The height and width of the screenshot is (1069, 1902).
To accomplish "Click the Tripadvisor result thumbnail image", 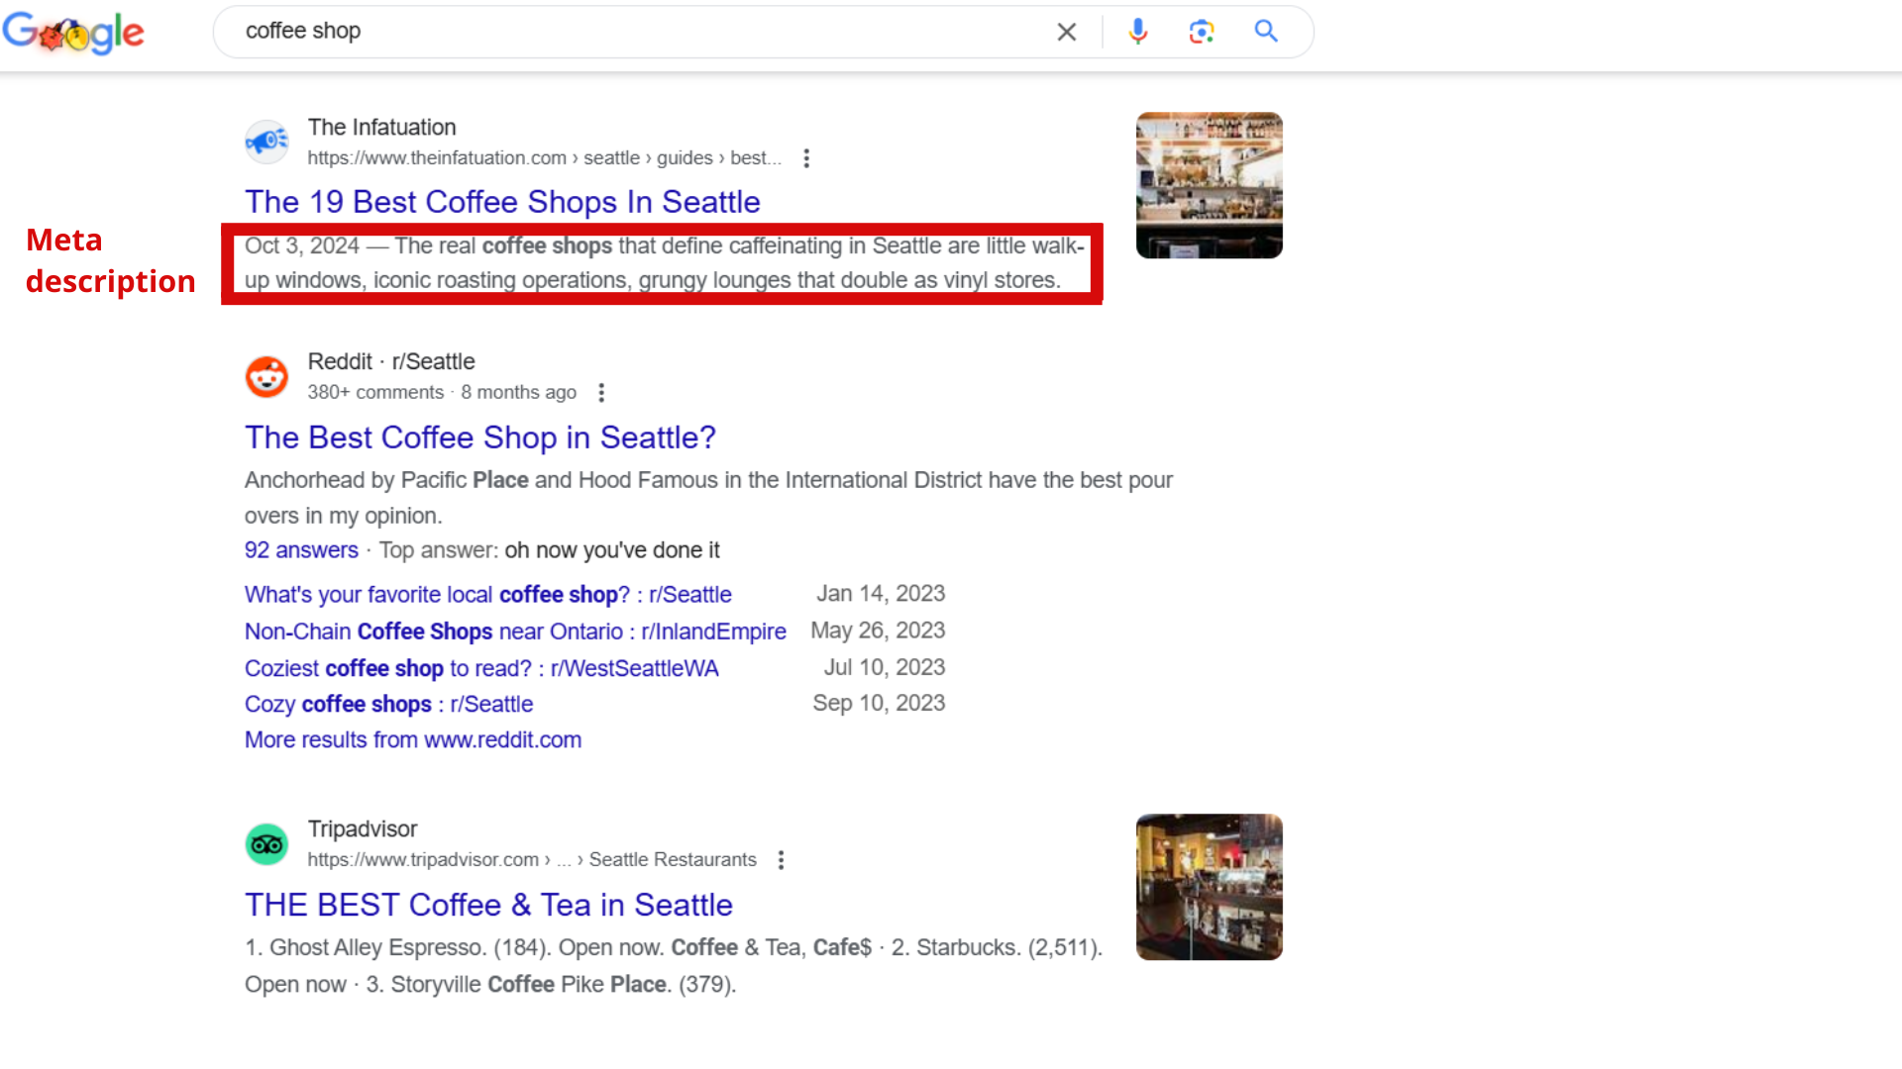I will tap(1209, 887).
